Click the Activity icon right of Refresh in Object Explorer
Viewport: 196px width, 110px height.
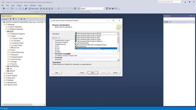(x=24, y=19)
